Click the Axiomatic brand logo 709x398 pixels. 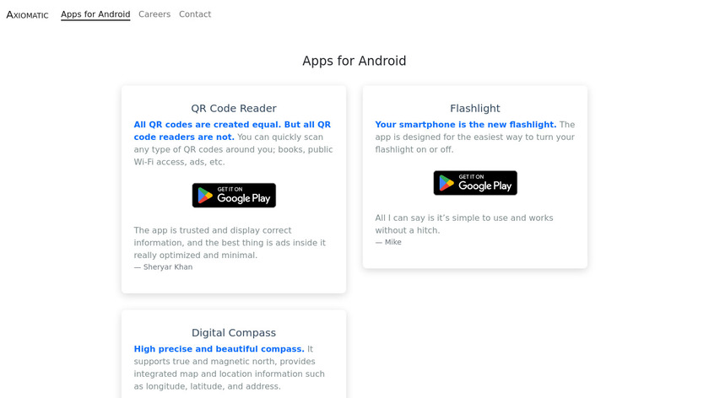click(27, 14)
